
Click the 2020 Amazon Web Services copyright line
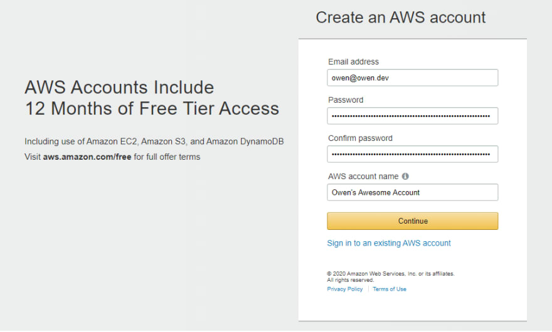[x=391, y=274]
